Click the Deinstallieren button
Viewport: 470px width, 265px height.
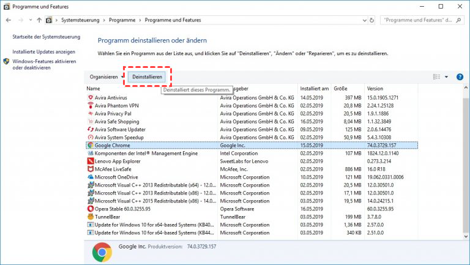point(147,77)
